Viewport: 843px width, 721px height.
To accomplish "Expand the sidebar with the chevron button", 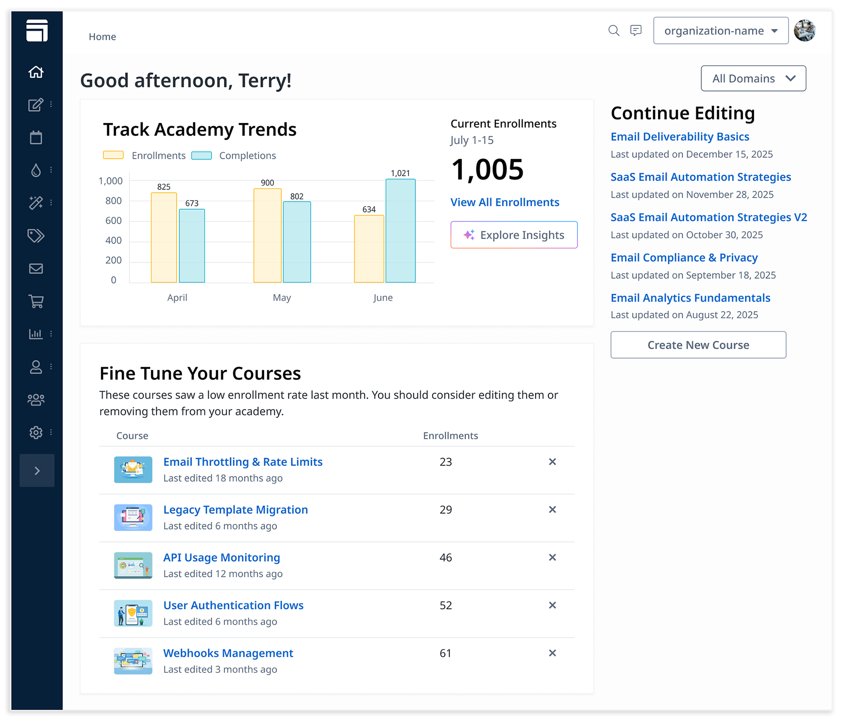I will pos(37,470).
